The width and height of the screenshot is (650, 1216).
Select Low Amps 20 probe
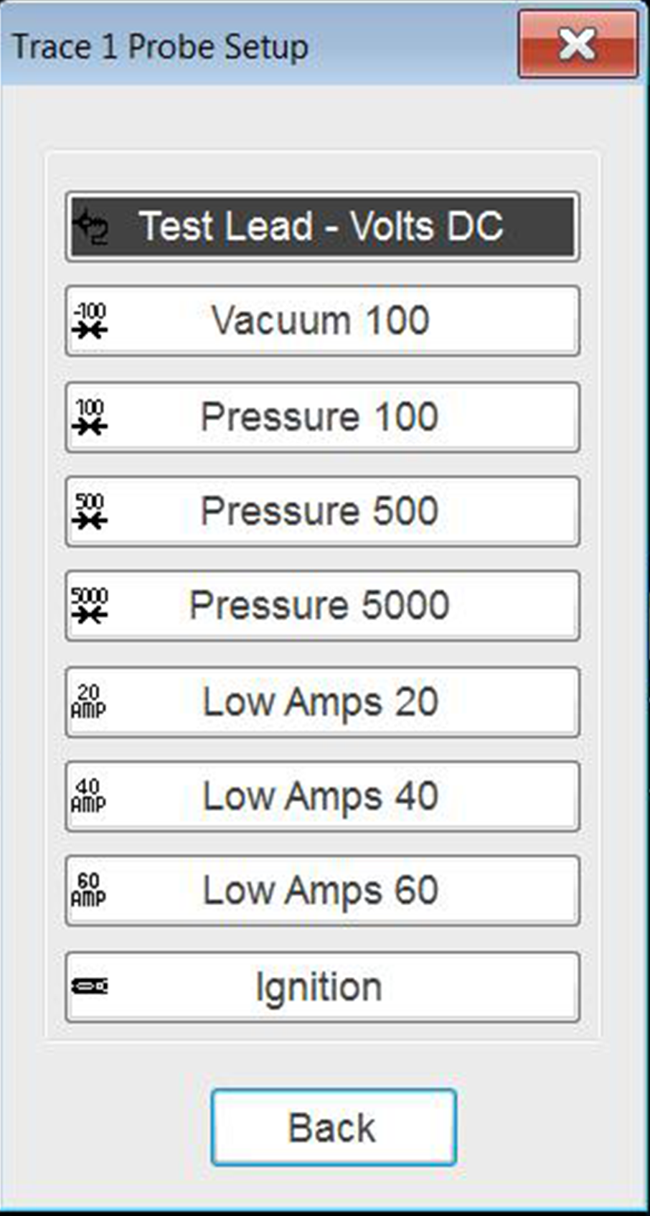[321, 701]
